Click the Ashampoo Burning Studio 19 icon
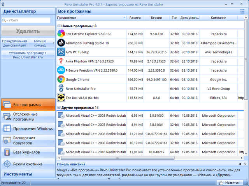This screenshot has height=186, width=249. click(x=61, y=43)
